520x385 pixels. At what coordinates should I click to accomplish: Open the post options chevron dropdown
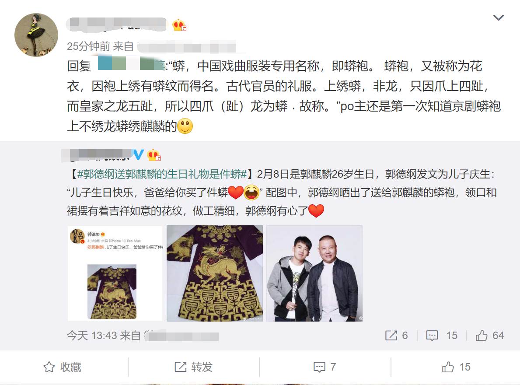tap(499, 17)
